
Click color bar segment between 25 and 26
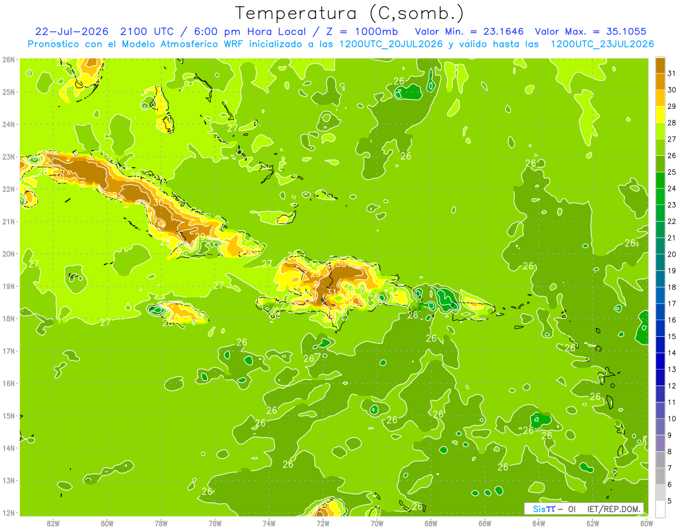[x=660, y=163]
